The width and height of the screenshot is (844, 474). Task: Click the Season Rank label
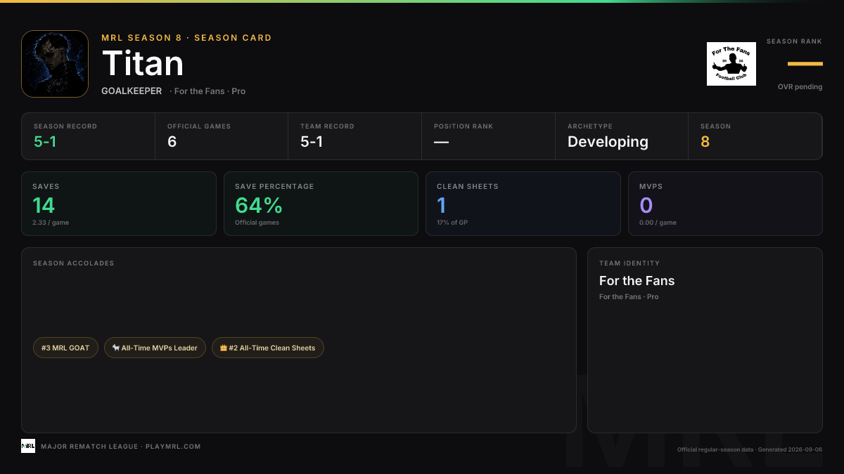(794, 41)
